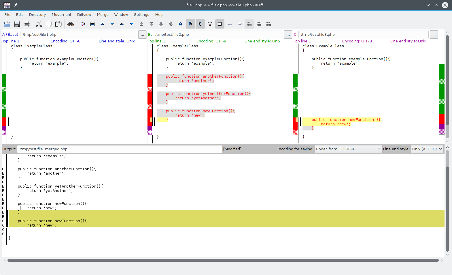Browse for file C with the ... button
The width and height of the screenshot is (452, 275).
click(434, 35)
